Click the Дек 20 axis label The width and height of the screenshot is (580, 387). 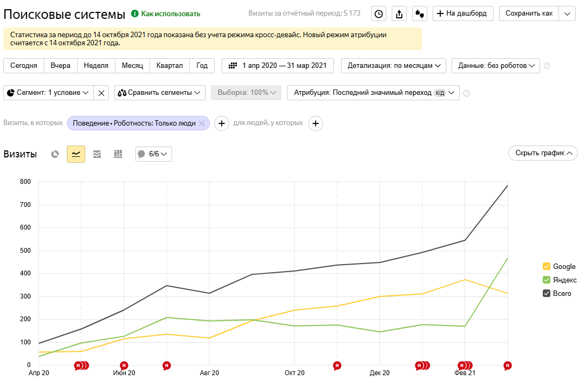click(x=379, y=373)
